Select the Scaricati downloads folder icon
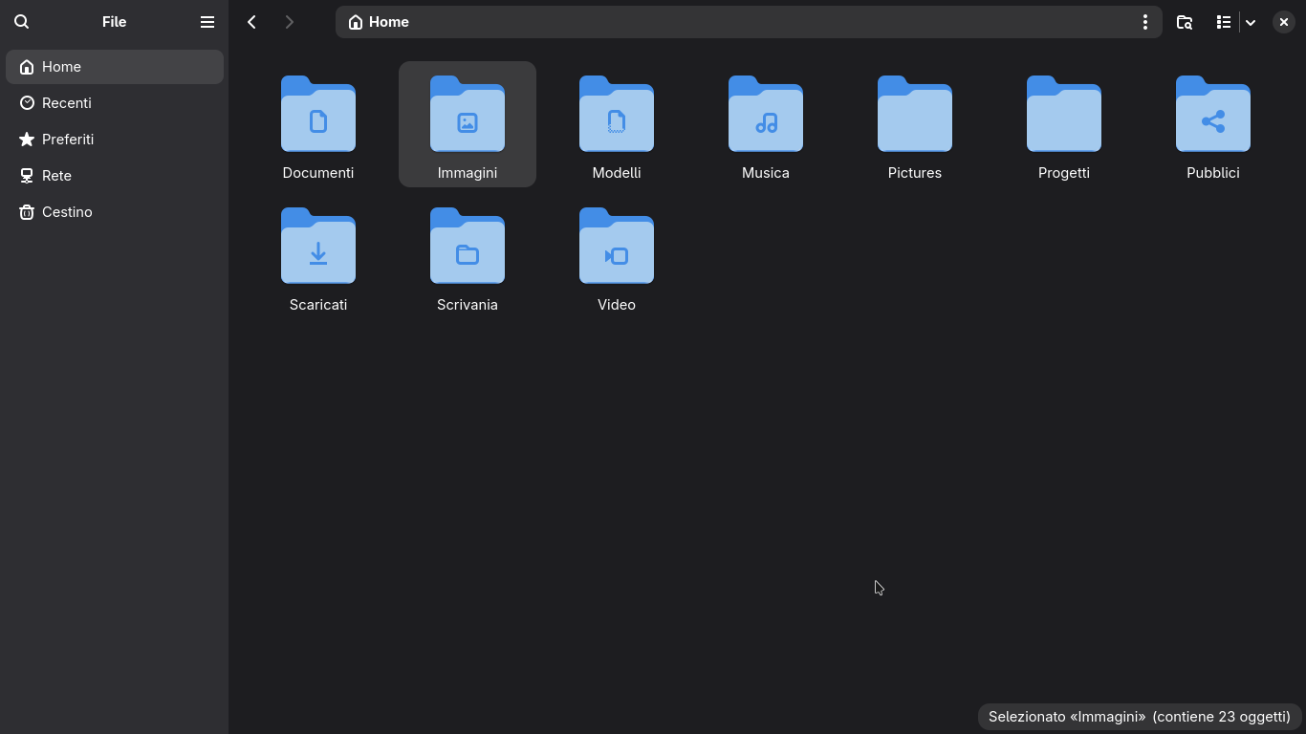The image size is (1306, 734). [x=318, y=246]
